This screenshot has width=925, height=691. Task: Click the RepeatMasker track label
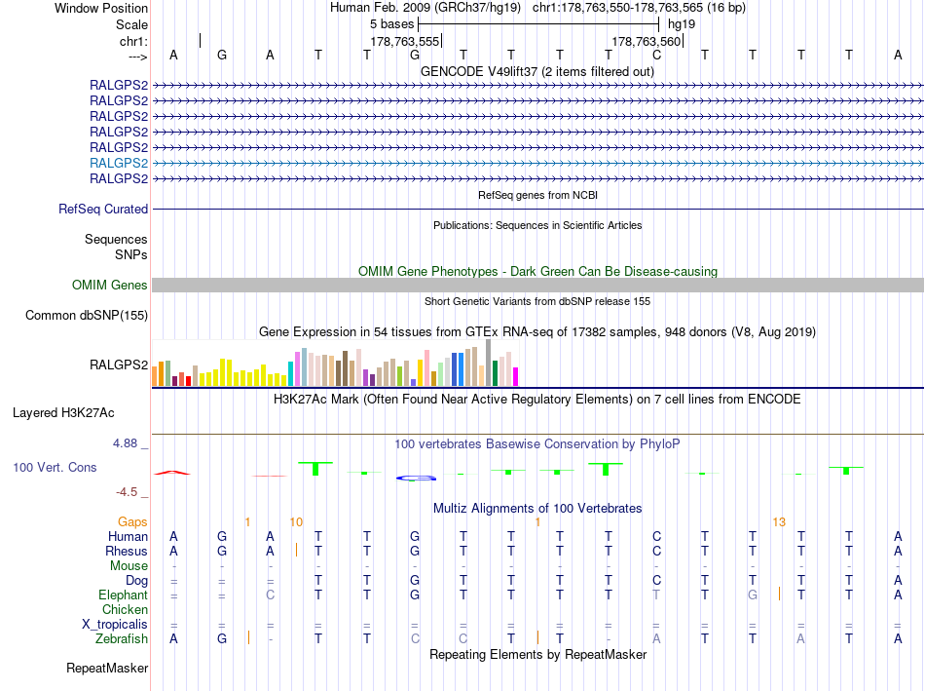(x=107, y=669)
